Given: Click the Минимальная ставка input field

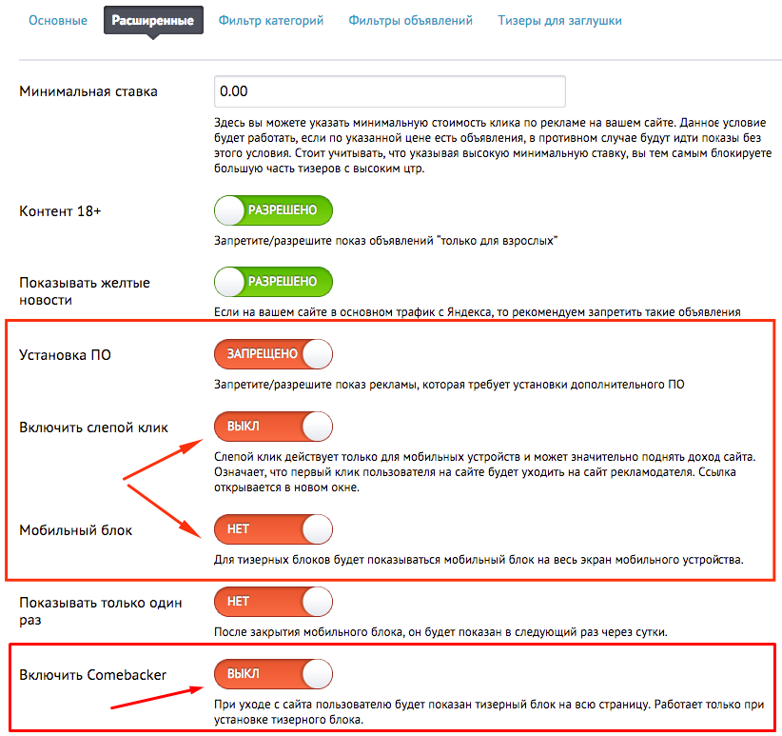Looking at the screenshot, I should tap(389, 91).
